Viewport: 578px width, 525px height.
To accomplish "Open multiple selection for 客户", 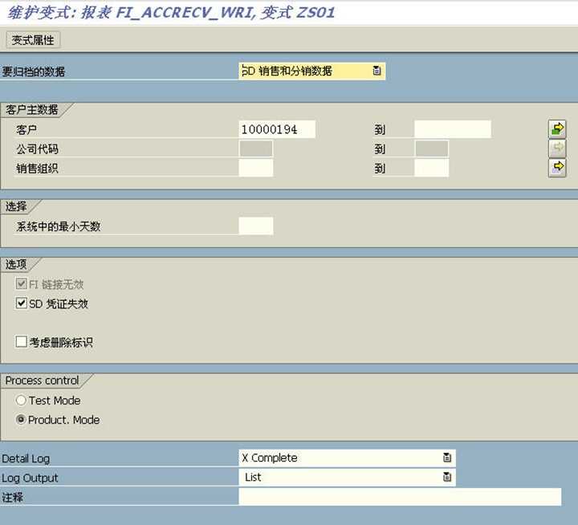I will (x=557, y=129).
